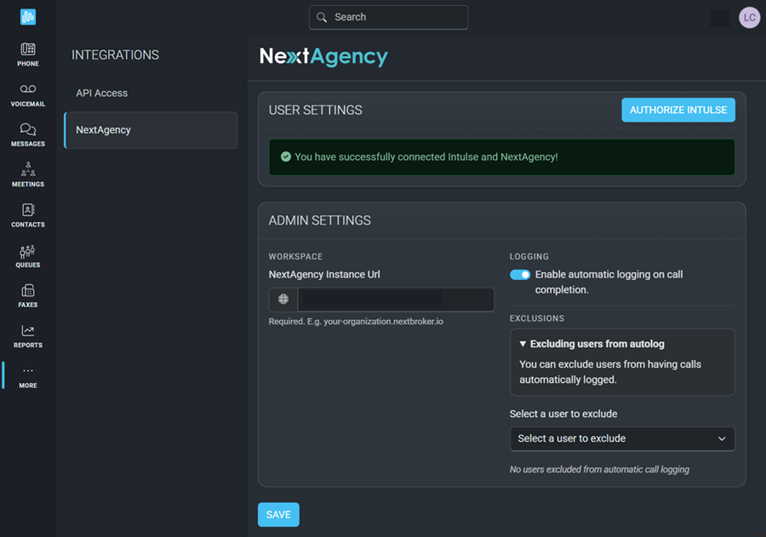Click the NextAgency Instance Url field
766x537 pixels.
point(395,300)
